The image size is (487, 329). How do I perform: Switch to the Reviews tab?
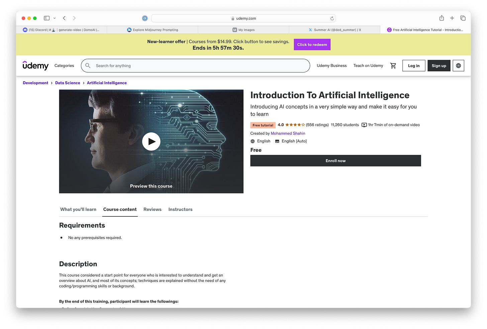tap(153, 209)
